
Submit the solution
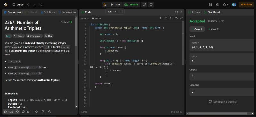click(x=131, y=4)
